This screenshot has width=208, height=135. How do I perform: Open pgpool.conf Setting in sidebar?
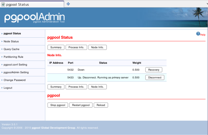[15, 65]
